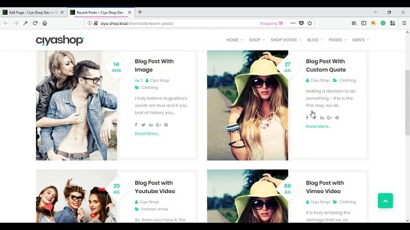This screenshot has height=230, width=410.
Task: Open the Blog Post With Image title
Action: [x=154, y=65]
